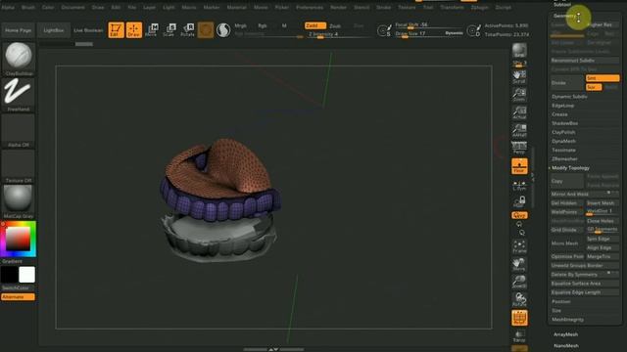Click the Actual size icon
The width and height of the screenshot is (627, 352).
point(519,112)
